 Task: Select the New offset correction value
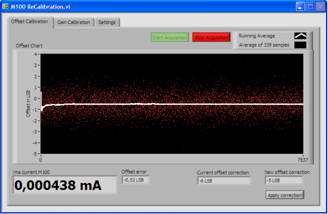pos(283,180)
